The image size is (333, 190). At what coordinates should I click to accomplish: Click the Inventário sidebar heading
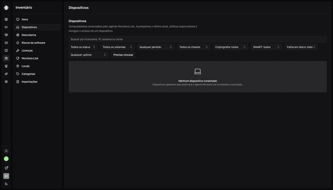(x=24, y=7)
